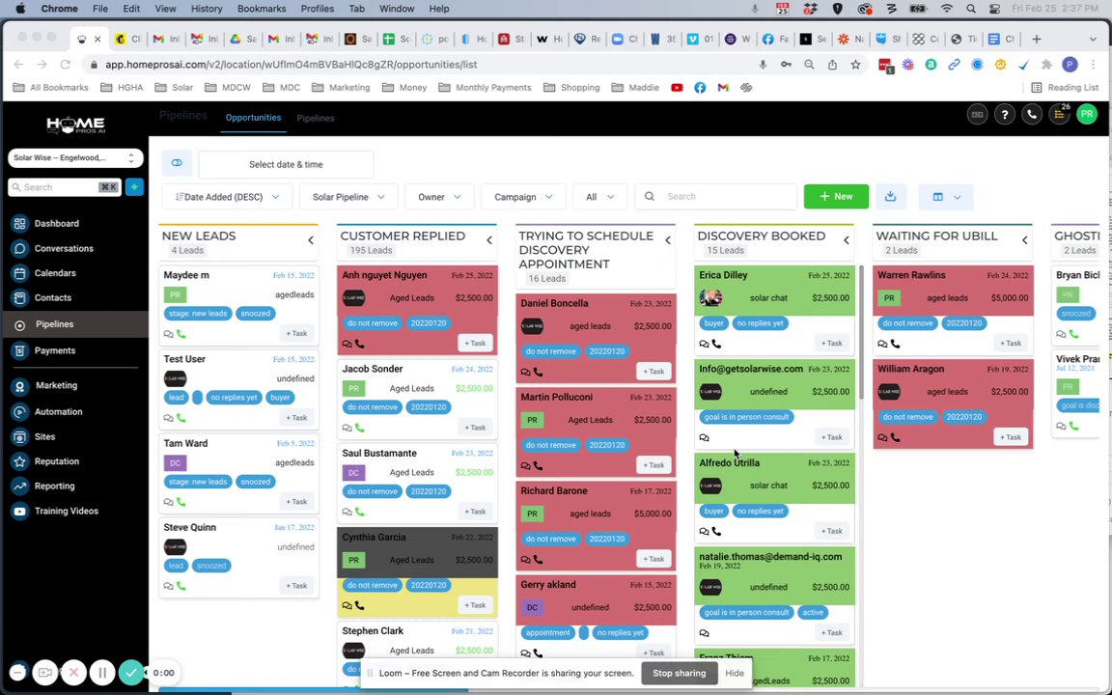Click chat icon on Daniel Boncella card

[525, 373]
